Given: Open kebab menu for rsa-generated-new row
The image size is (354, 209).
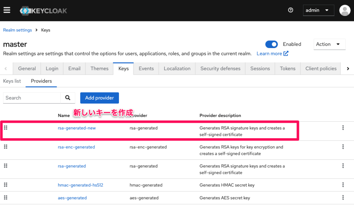Looking at the screenshot, I should (343, 128).
